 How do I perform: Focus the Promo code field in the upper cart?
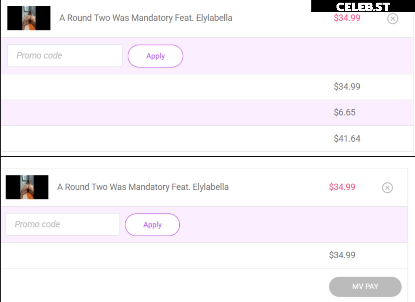65,55
